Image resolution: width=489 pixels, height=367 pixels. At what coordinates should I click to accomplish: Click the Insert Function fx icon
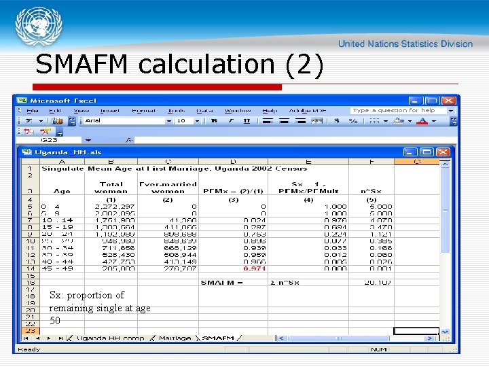click(x=129, y=141)
